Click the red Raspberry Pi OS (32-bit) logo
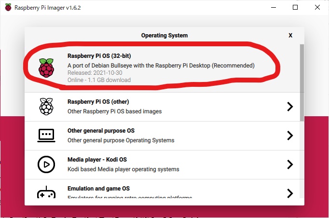 [x=46, y=68]
